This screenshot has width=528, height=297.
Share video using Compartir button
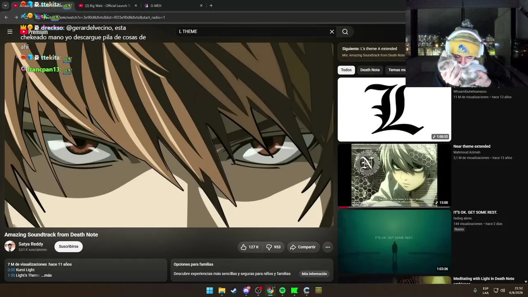pos(303,247)
